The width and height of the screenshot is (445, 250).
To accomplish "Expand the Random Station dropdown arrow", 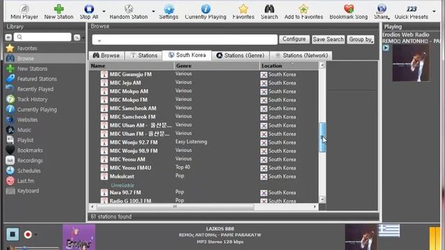I will [153, 12].
